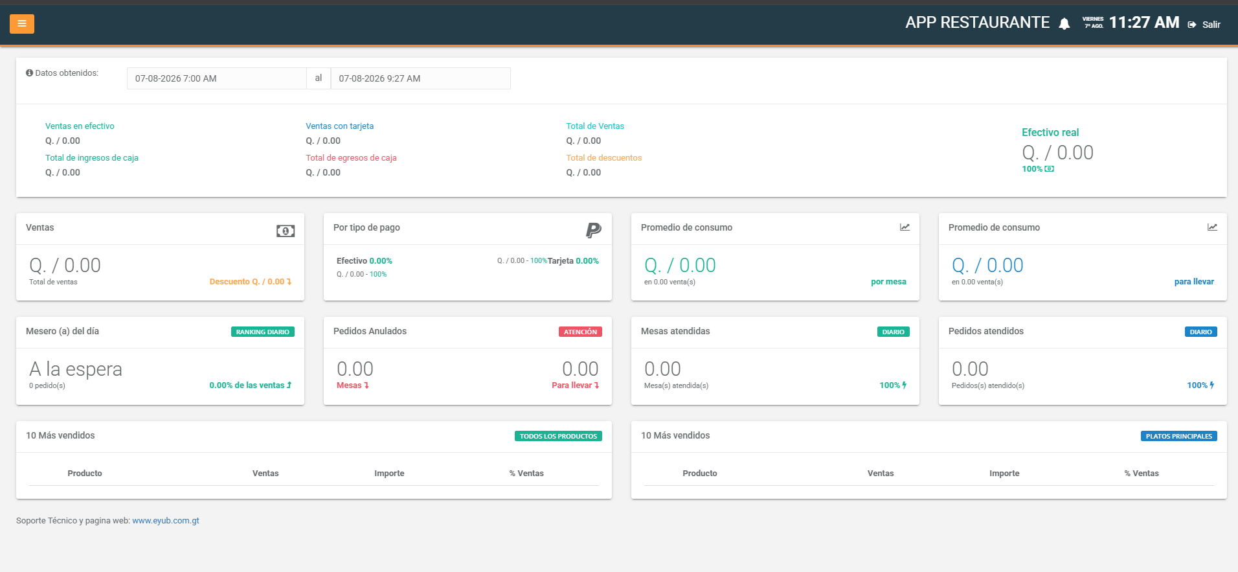This screenshot has width=1238, height=572.
Task: Click the info icon near Datos obtenidos
Action: tap(29, 73)
